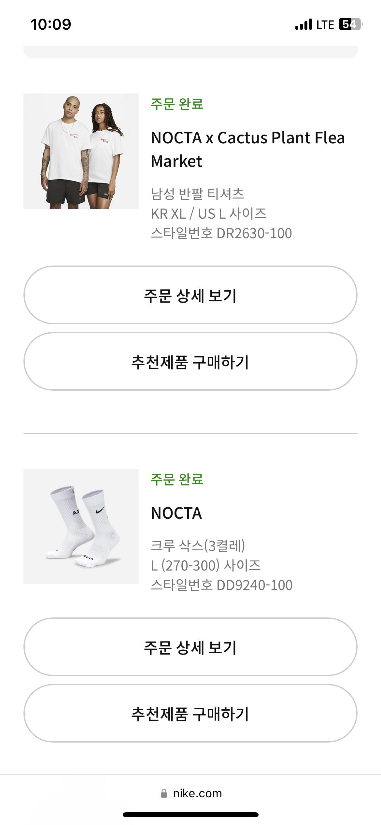The height and width of the screenshot is (825, 381).
Task: Tap the battery indicator in status bar
Action: (350, 24)
